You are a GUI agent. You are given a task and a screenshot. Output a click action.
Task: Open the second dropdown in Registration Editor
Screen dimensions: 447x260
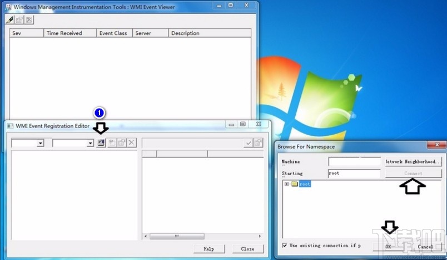tap(91, 143)
